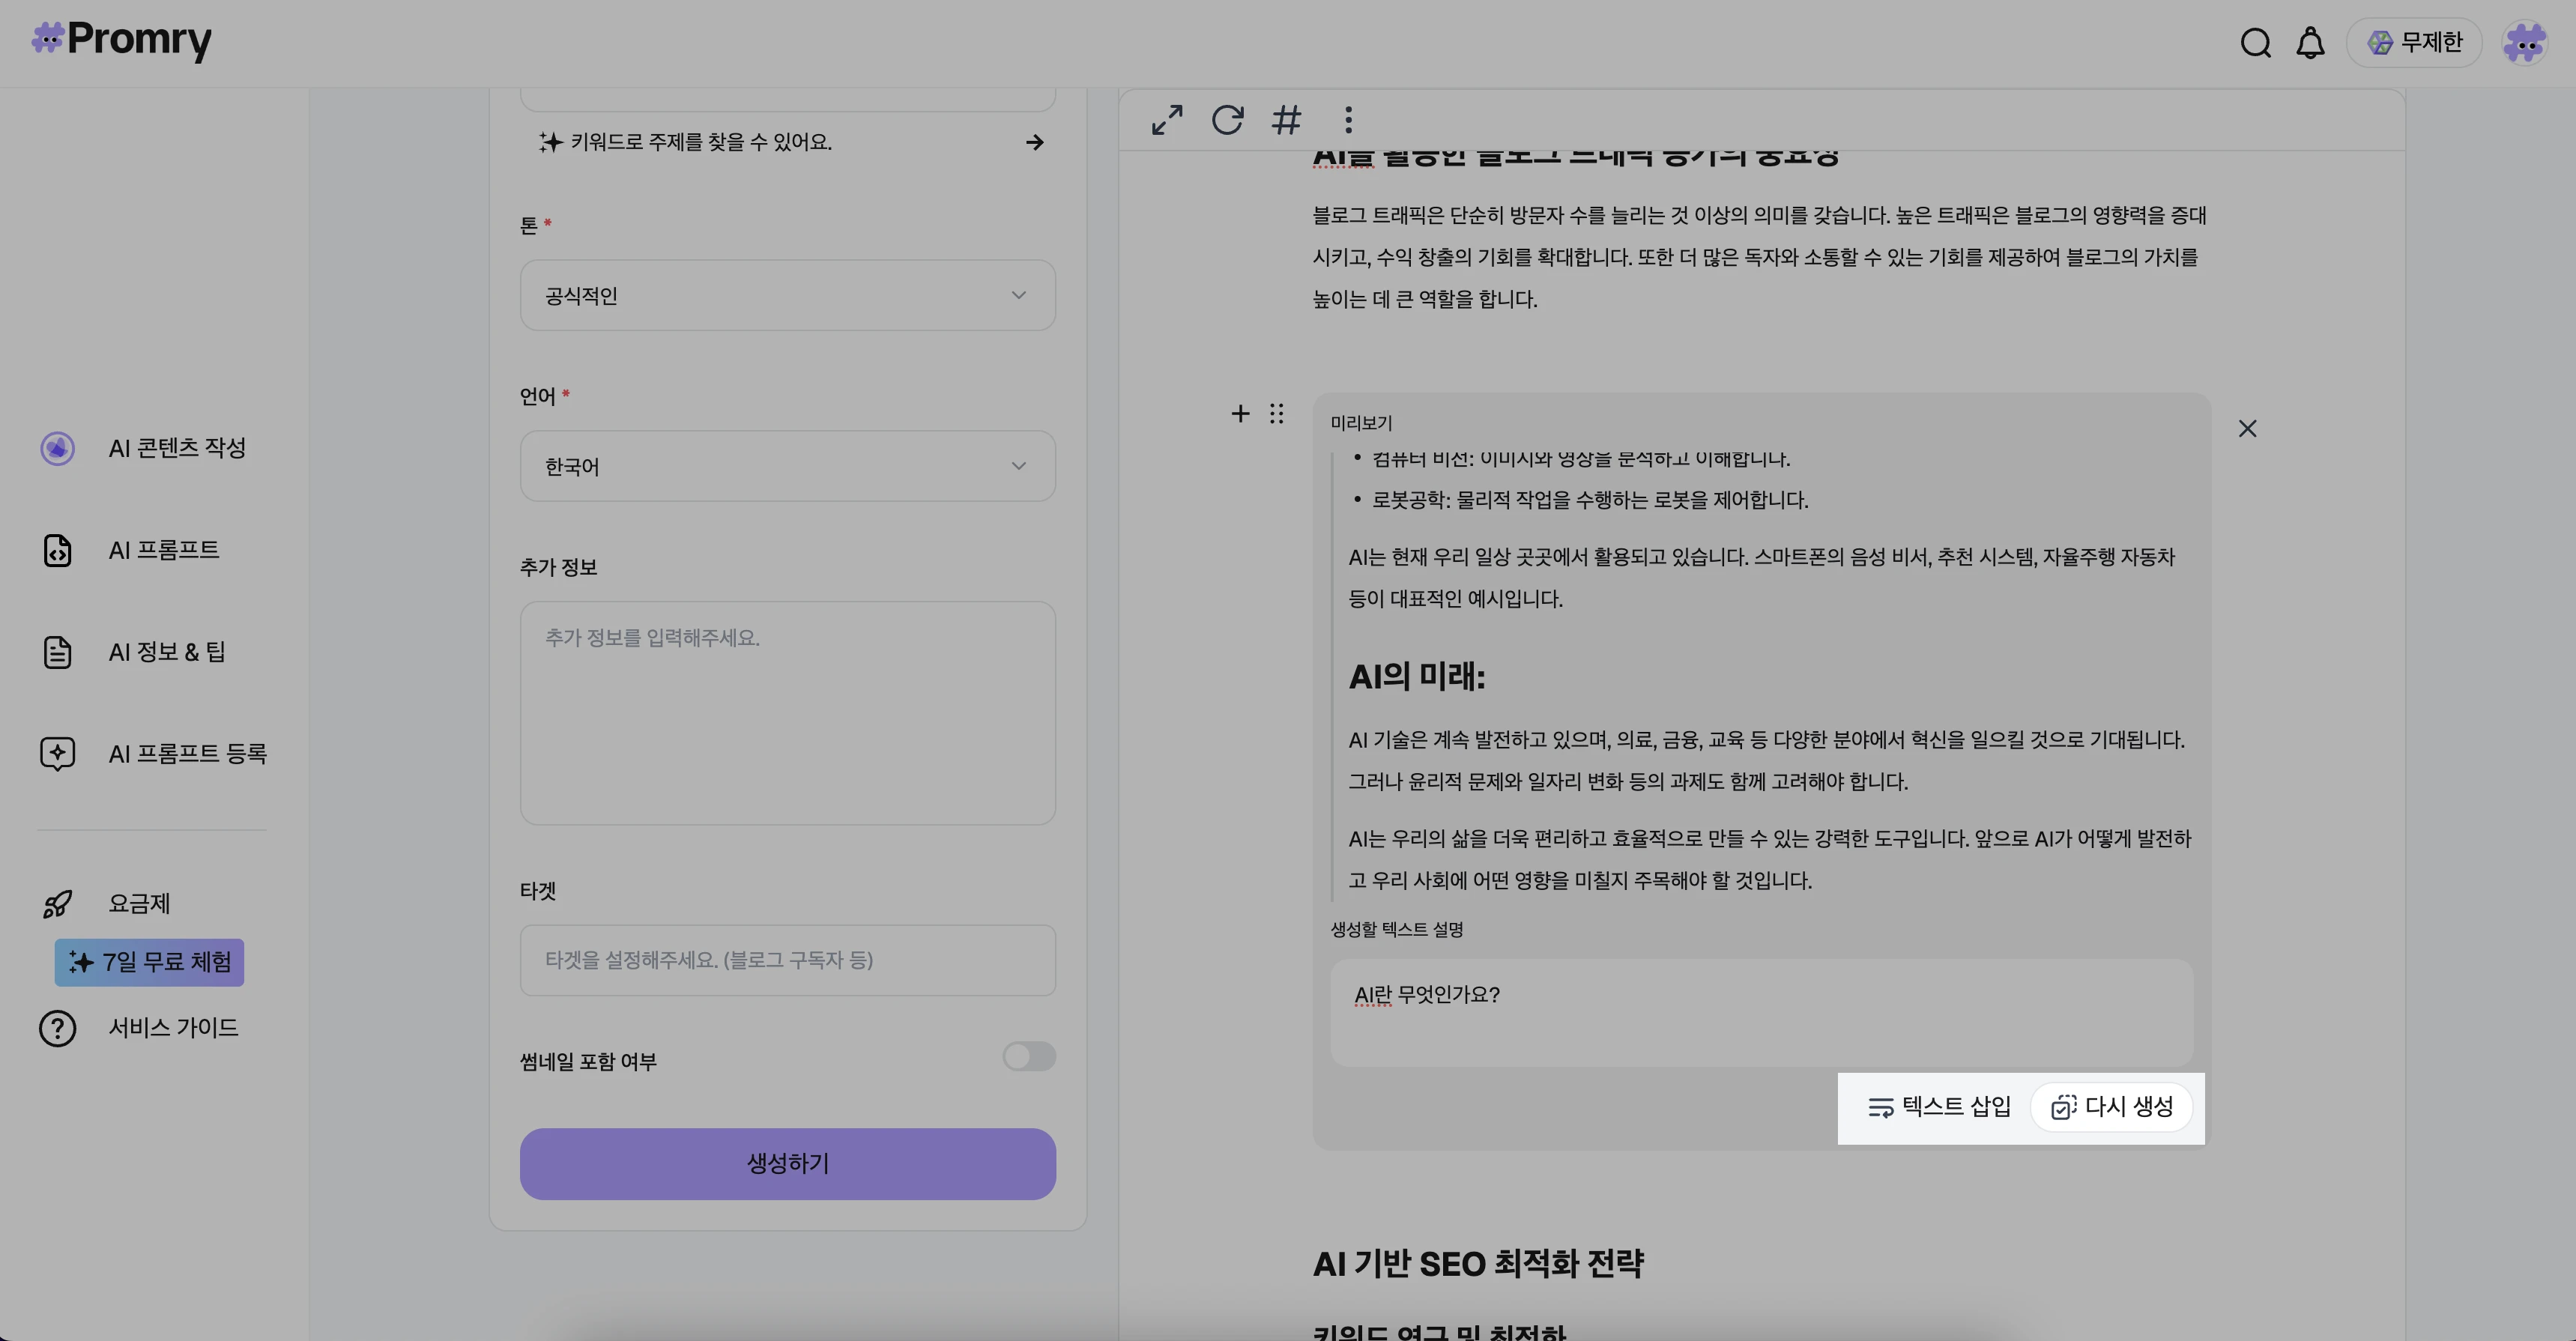This screenshot has height=1341, width=2576.
Task: Open the three-dot more options menu
Action: pyautogui.click(x=1348, y=120)
